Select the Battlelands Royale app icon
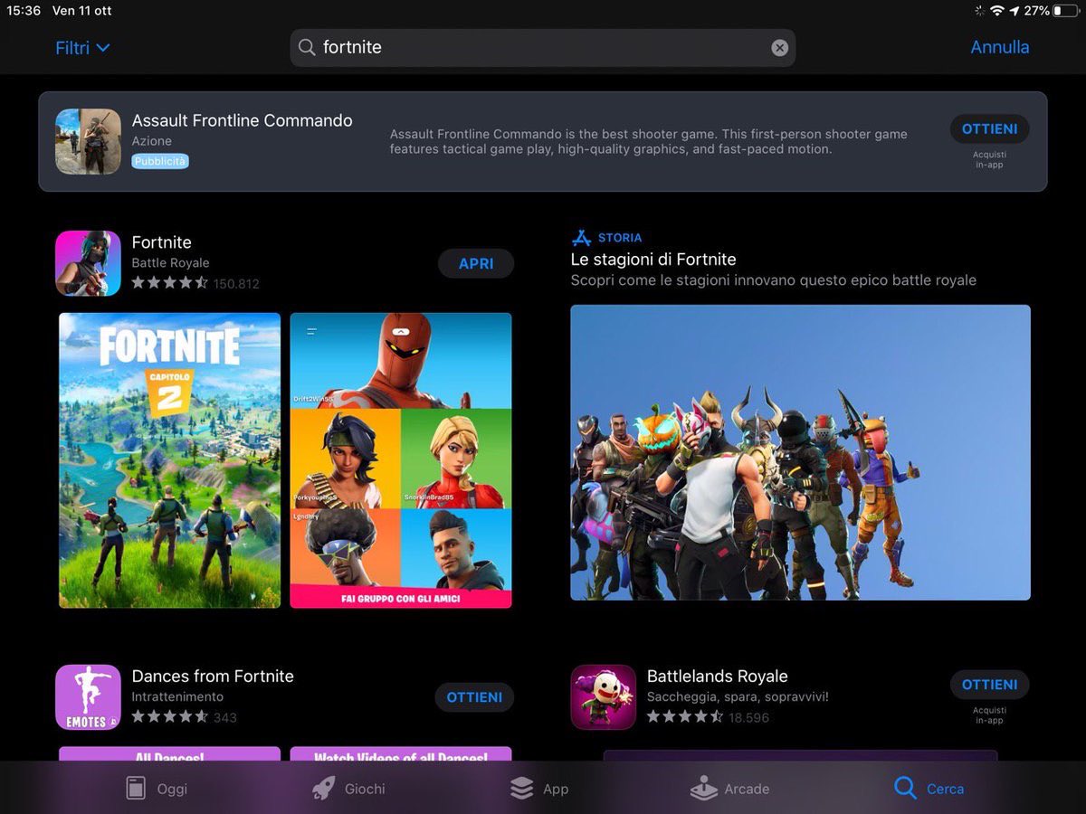 [604, 697]
